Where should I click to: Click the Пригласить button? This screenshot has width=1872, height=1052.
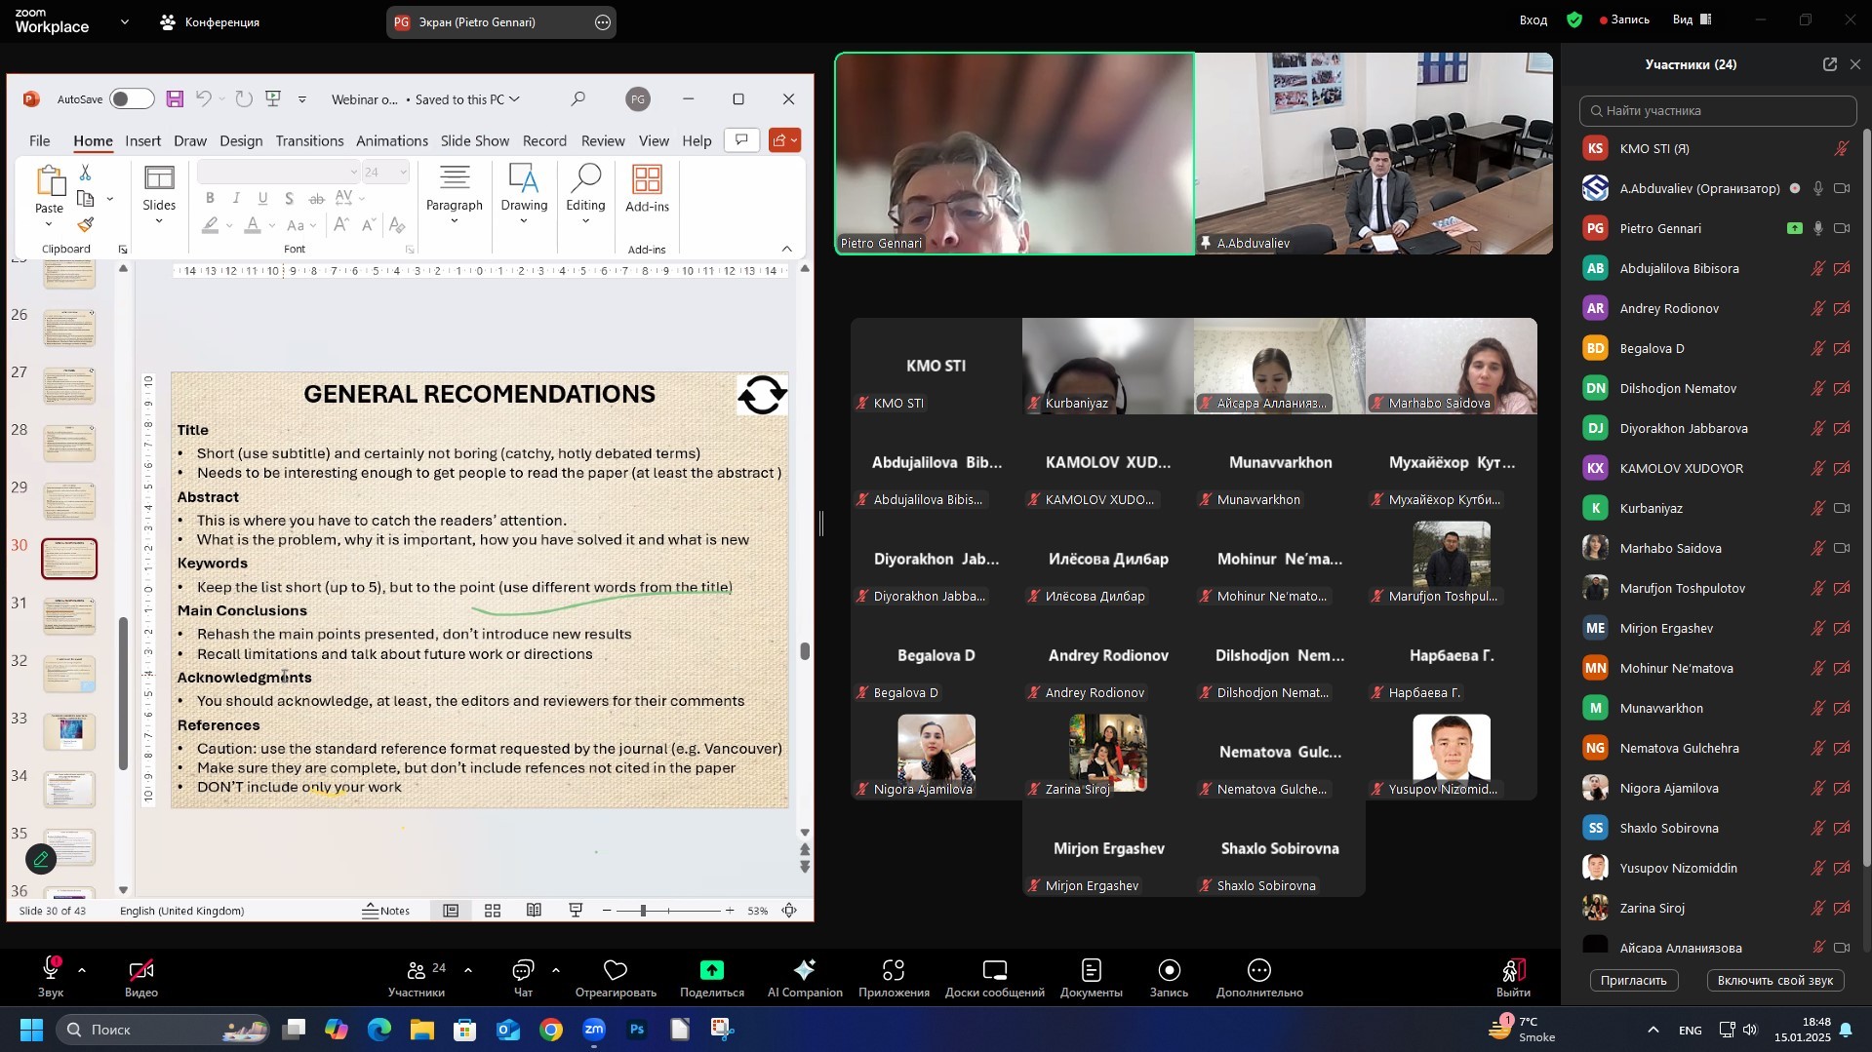coord(1634,980)
